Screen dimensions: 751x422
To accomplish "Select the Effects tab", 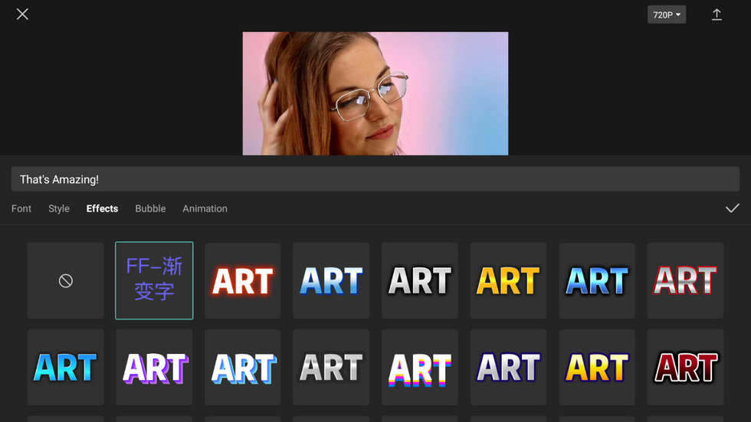I will click(102, 208).
